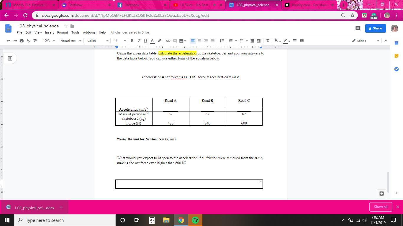Open the font size dropdown showing 11
Viewport: 403px width, 226px height.
(x=120, y=41)
